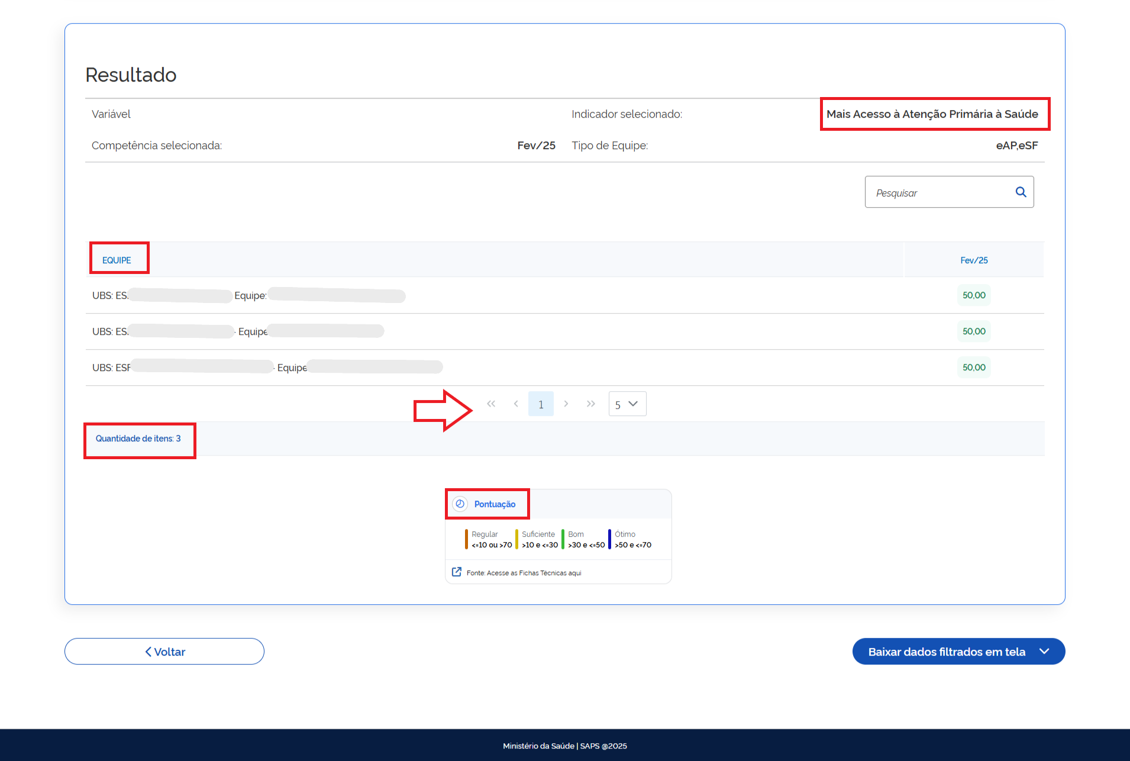Click the Voltar button
1130x761 pixels.
tap(164, 652)
